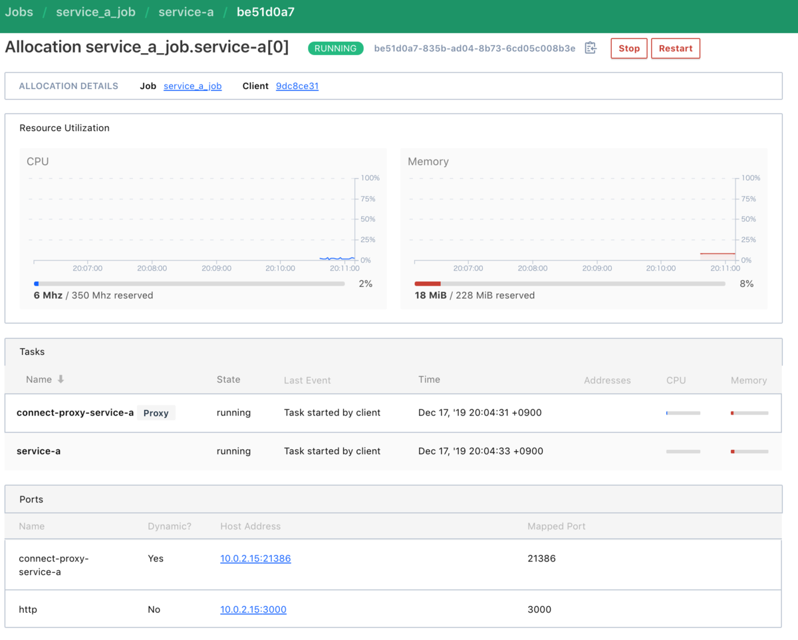The height and width of the screenshot is (640, 798).
Task: Sort tasks by State column
Action: [x=229, y=379]
